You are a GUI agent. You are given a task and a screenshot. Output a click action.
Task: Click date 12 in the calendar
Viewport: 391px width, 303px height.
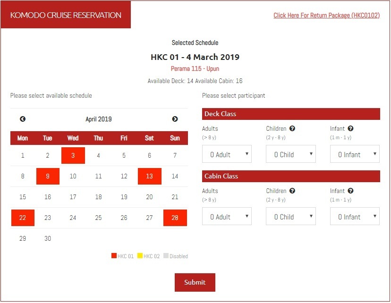[124, 176]
